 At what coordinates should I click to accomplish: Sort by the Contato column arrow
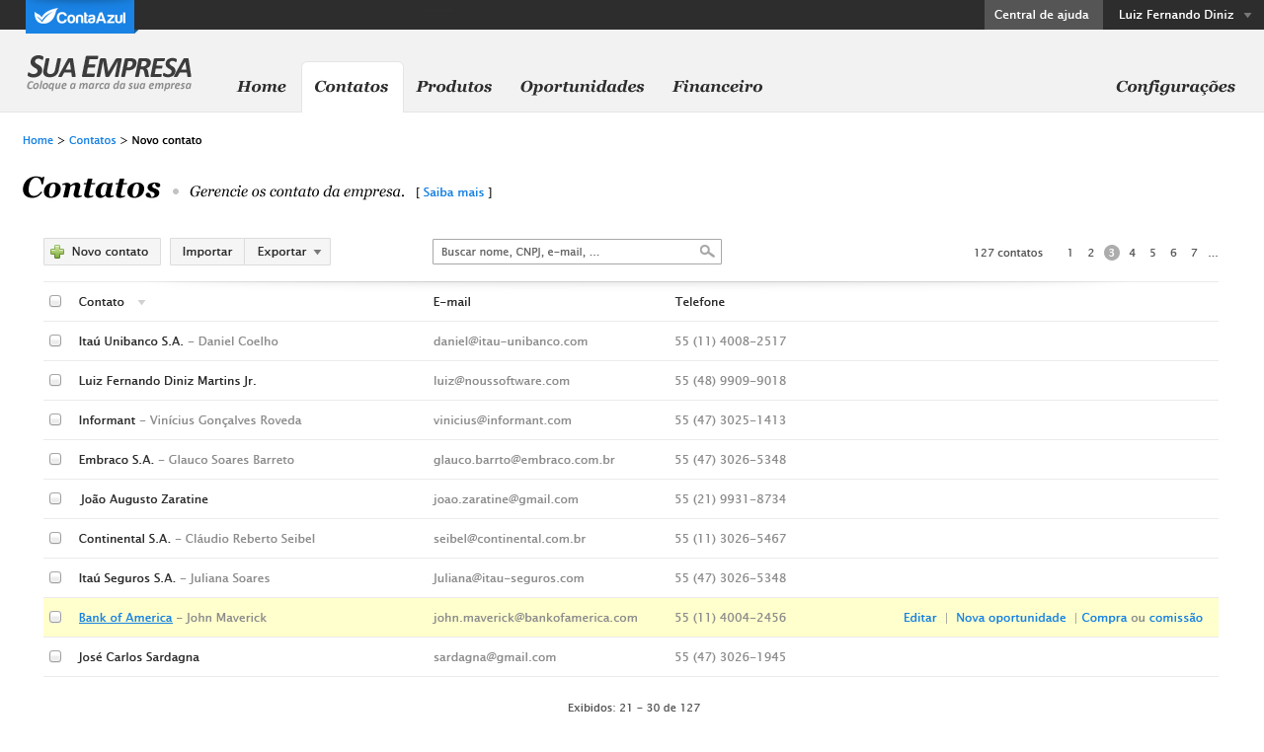[x=141, y=302]
